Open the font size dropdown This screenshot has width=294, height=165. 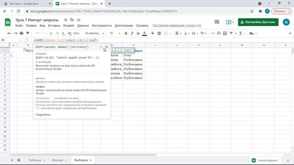115,33
